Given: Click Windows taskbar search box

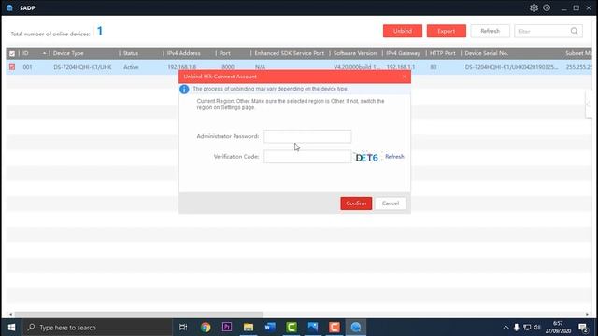Looking at the screenshot, I should 97,328.
